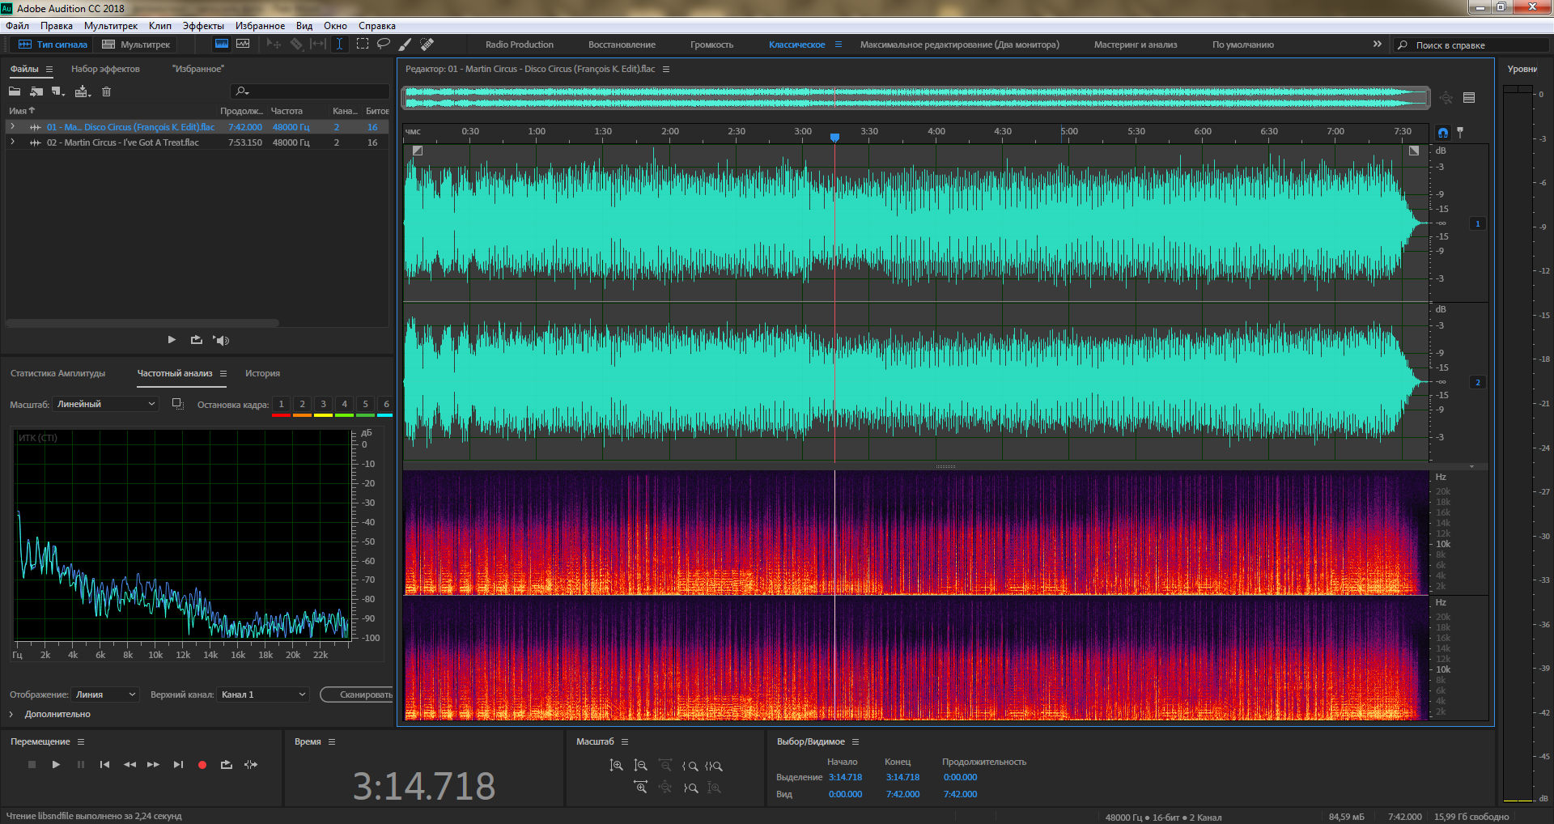Toggle auto-play speaker icon in Files panel
The image size is (1554, 824).
pos(221,340)
